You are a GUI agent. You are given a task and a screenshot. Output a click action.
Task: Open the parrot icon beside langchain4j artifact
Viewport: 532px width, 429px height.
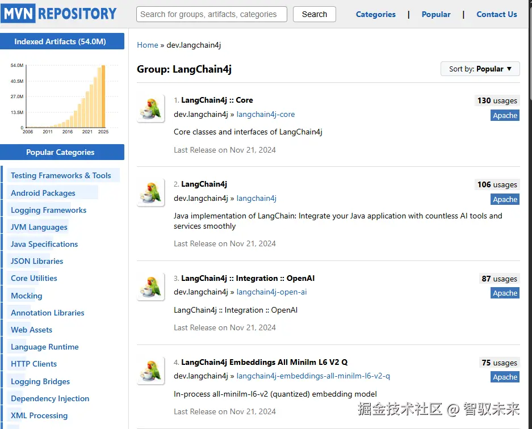click(150, 192)
